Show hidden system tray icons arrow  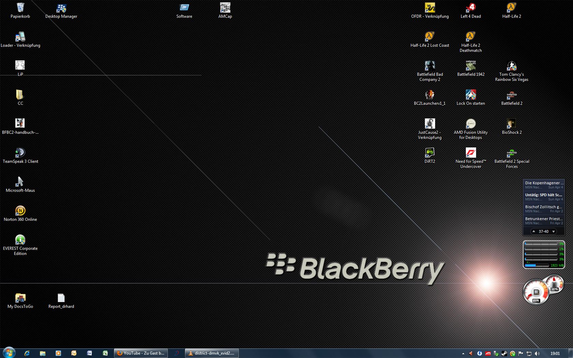click(x=463, y=354)
